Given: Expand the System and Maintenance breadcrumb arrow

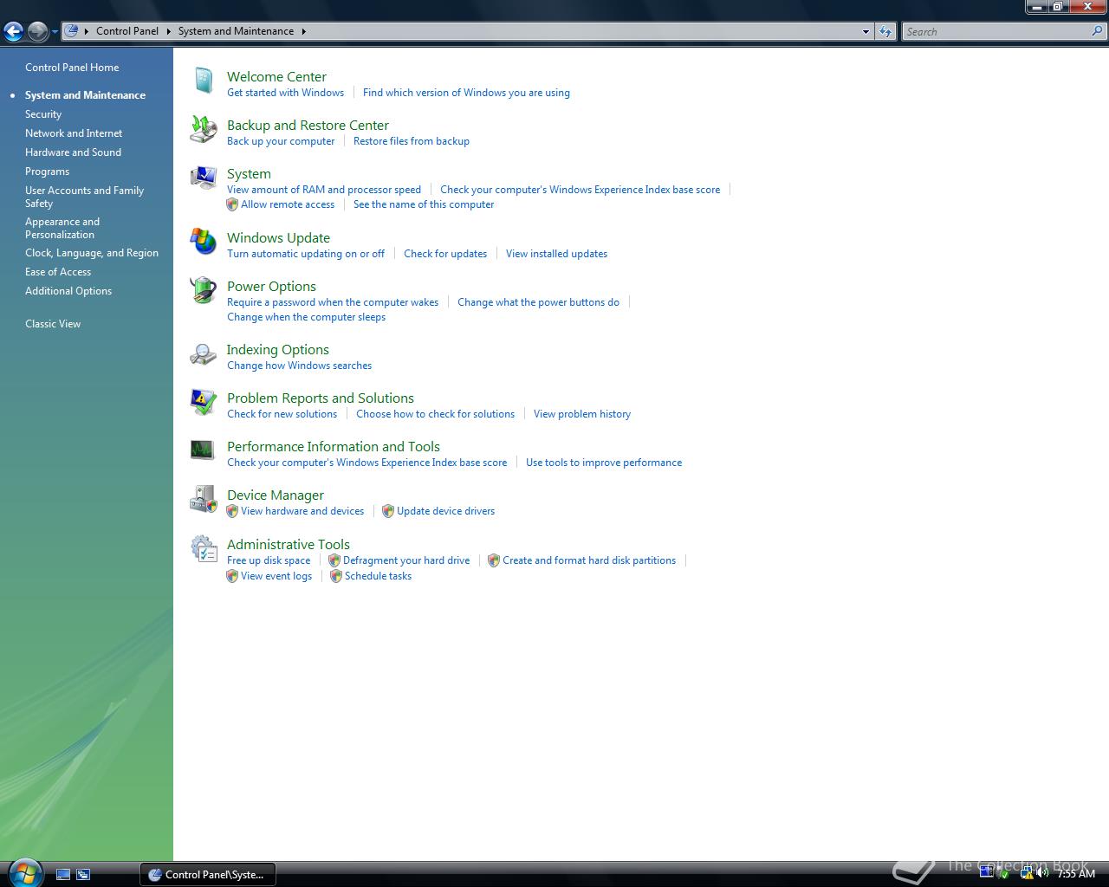Looking at the screenshot, I should pyautogui.click(x=303, y=31).
